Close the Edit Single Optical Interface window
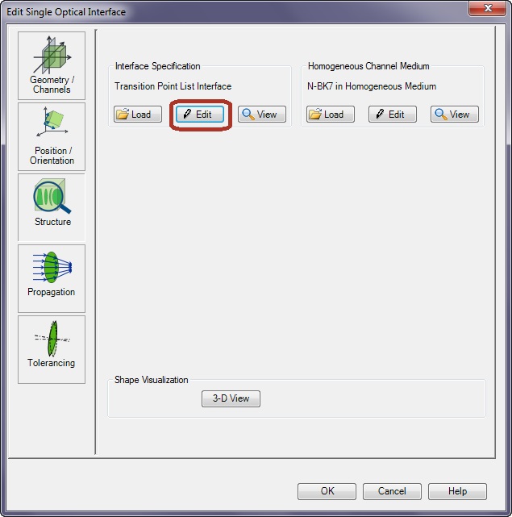This screenshot has height=517, width=512. click(487, 8)
